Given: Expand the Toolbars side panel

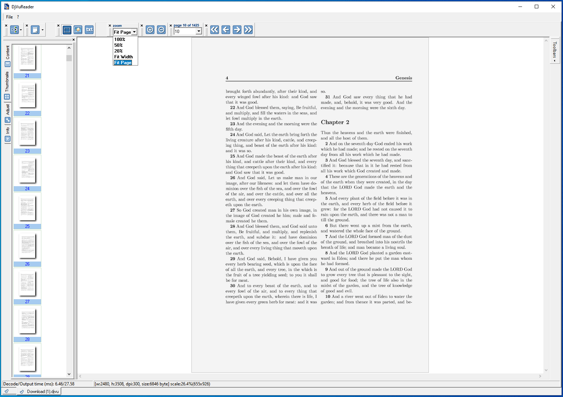Looking at the screenshot, I should tap(555, 50).
